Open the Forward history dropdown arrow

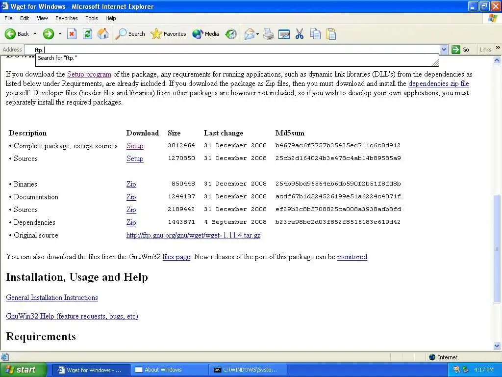coord(60,34)
